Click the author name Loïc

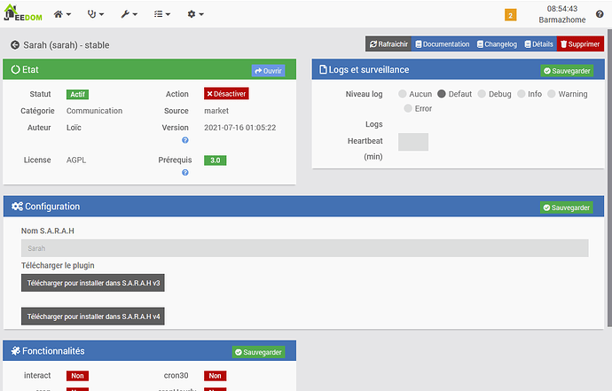74,128
